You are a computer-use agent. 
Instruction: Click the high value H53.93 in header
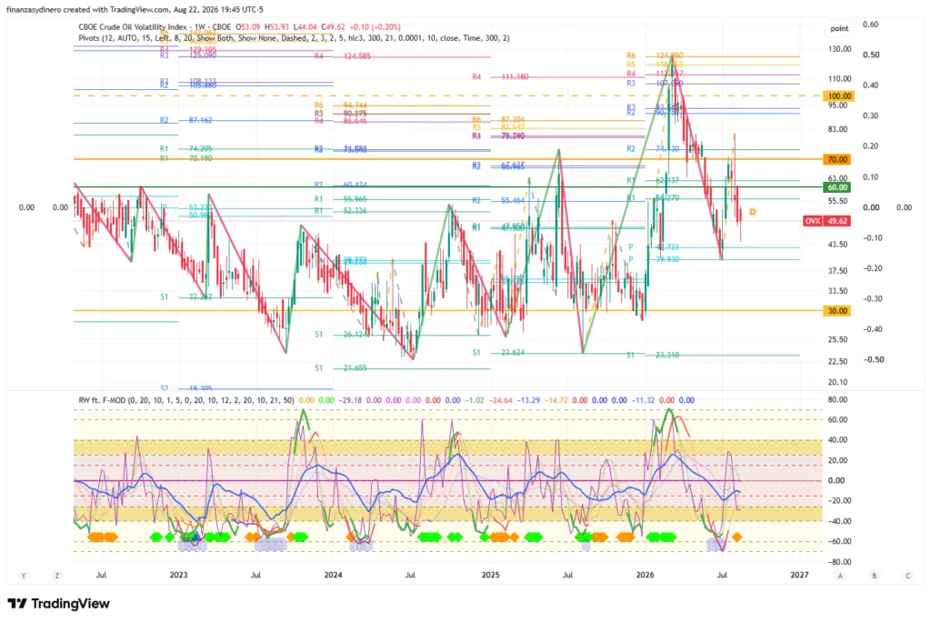click(276, 26)
